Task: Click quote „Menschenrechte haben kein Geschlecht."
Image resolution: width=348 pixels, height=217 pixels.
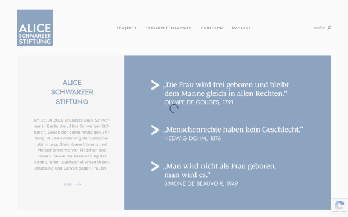Action: [233, 130]
